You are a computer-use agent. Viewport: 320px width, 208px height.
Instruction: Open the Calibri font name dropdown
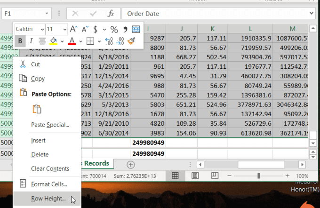tap(41, 29)
